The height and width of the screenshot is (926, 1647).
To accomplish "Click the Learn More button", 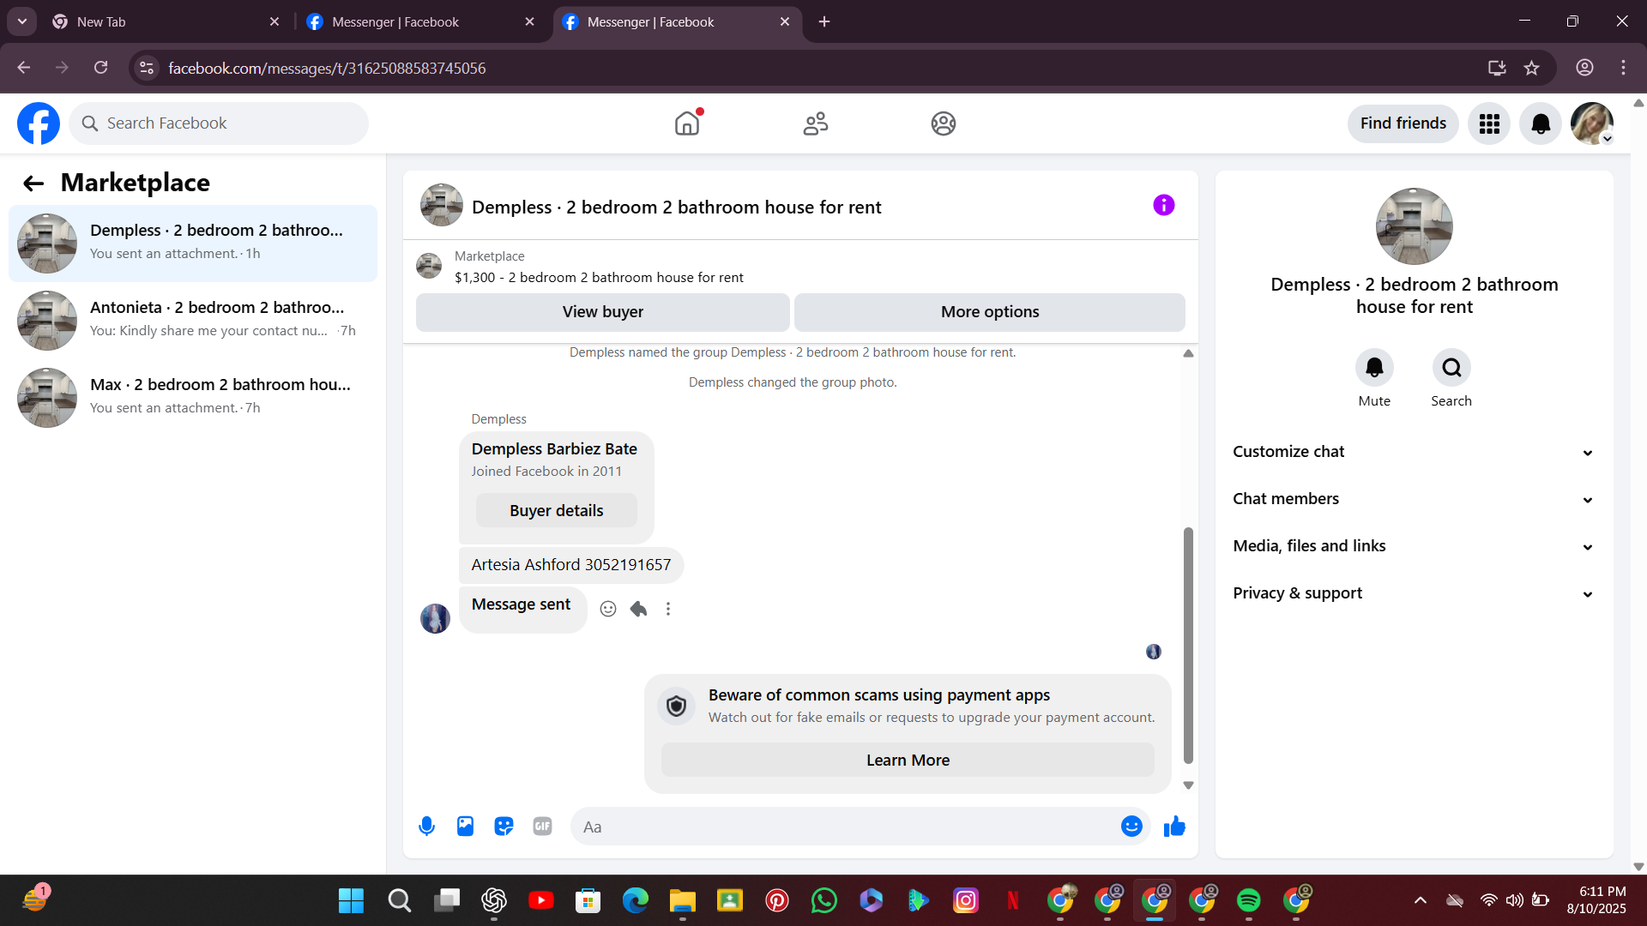I will coord(908,761).
